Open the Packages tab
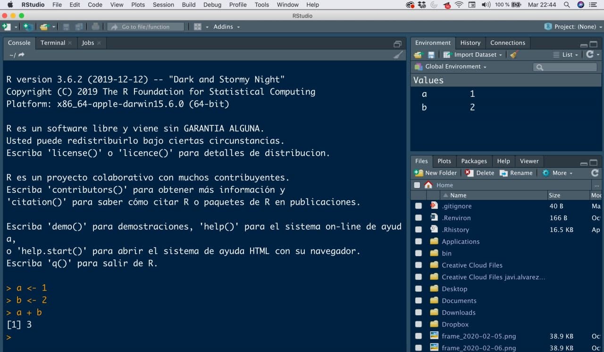 pyautogui.click(x=473, y=161)
